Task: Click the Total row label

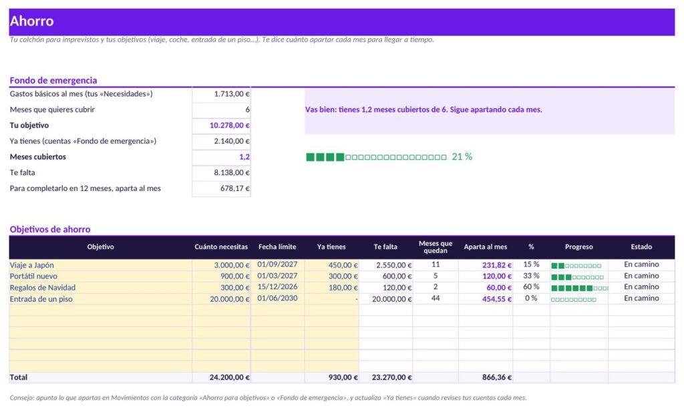Action: 100,377
